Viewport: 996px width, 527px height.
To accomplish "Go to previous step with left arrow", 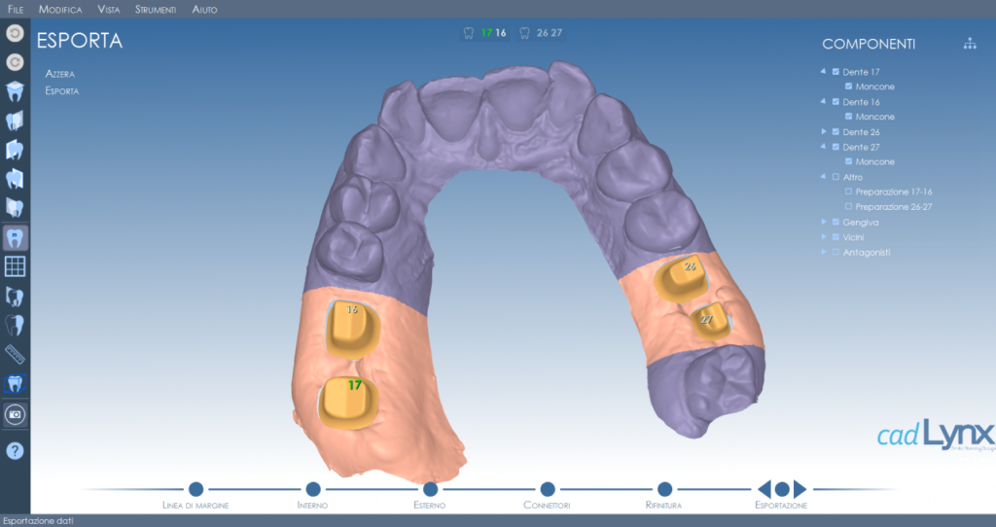I will [765, 489].
